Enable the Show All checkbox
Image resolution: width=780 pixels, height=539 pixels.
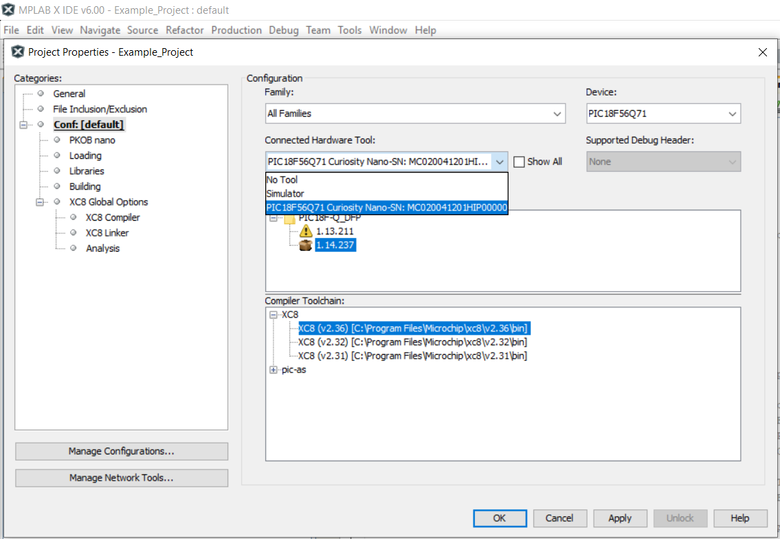pos(520,162)
